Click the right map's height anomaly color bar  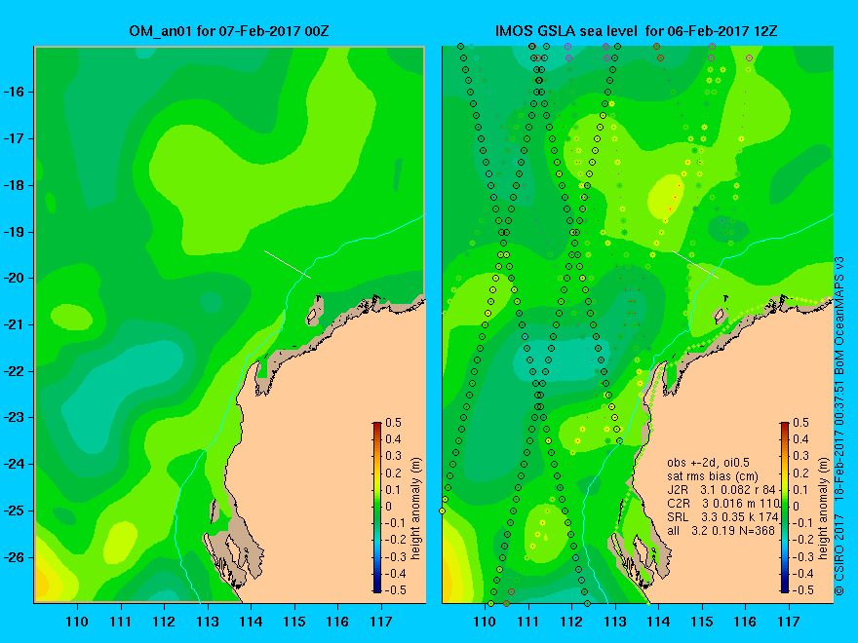point(785,507)
